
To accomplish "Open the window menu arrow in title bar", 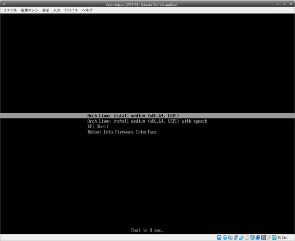I will [4, 4].
